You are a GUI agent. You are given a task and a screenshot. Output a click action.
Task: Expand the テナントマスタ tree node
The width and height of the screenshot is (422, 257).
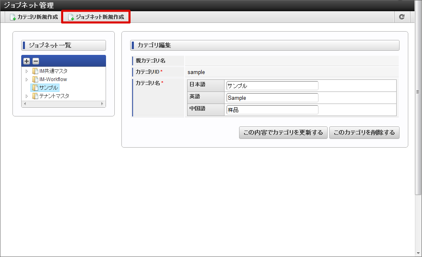(27, 96)
